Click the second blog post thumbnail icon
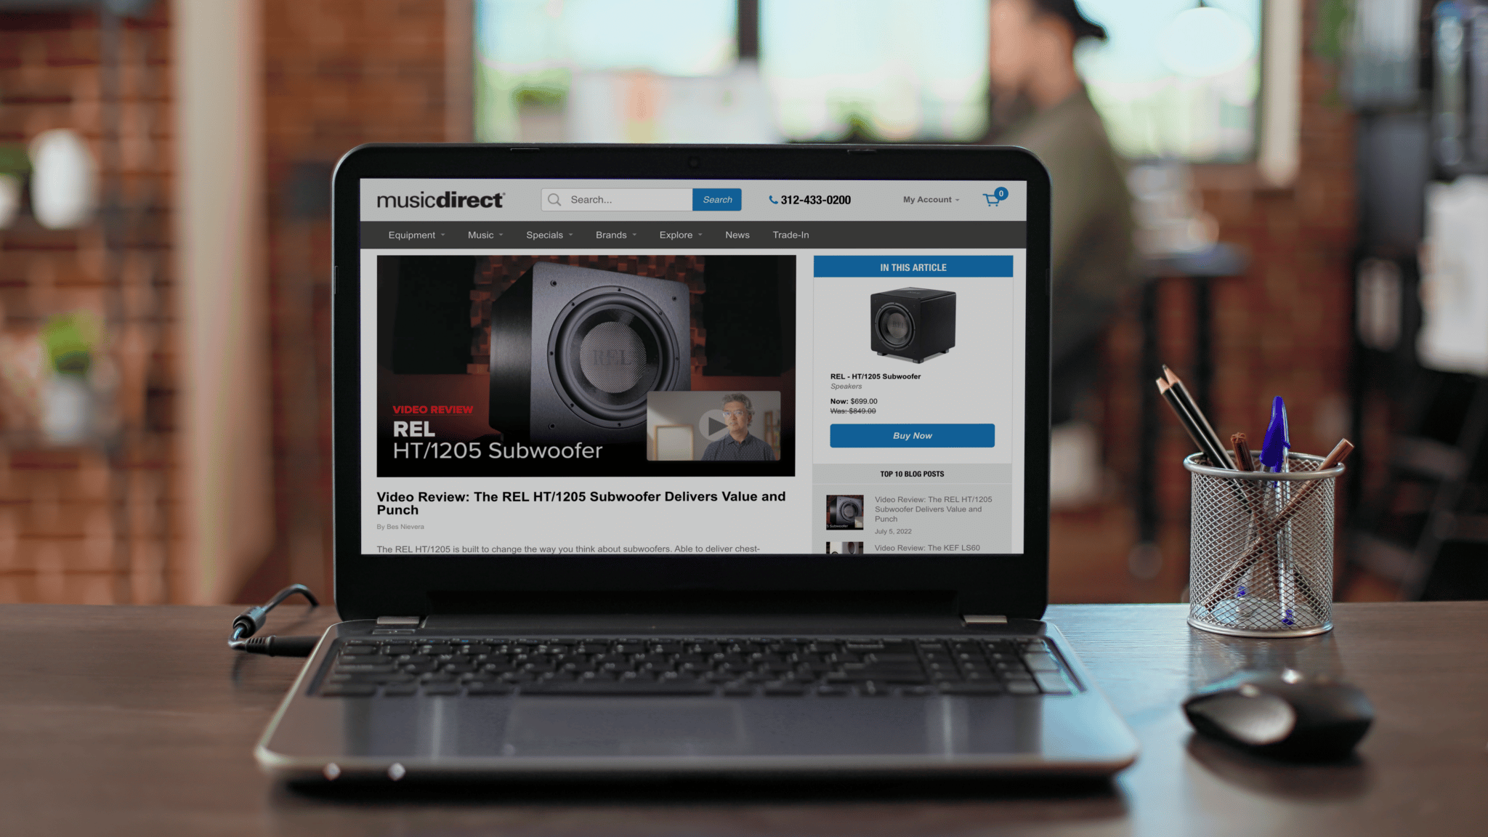The image size is (1488, 837). tap(843, 548)
